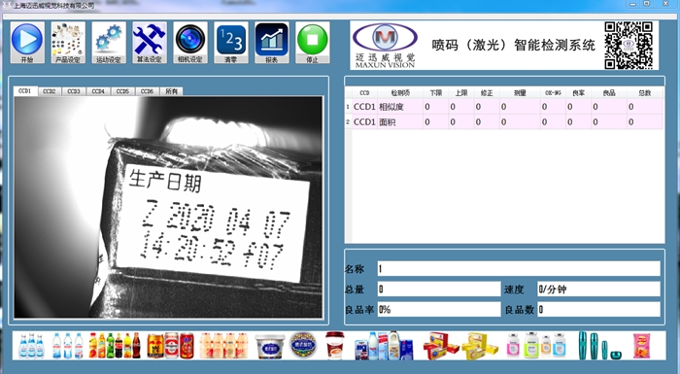Image resolution: width=680 pixels, height=374 pixels.
Task: Open 产品设定 product settings
Action: [x=68, y=43]
